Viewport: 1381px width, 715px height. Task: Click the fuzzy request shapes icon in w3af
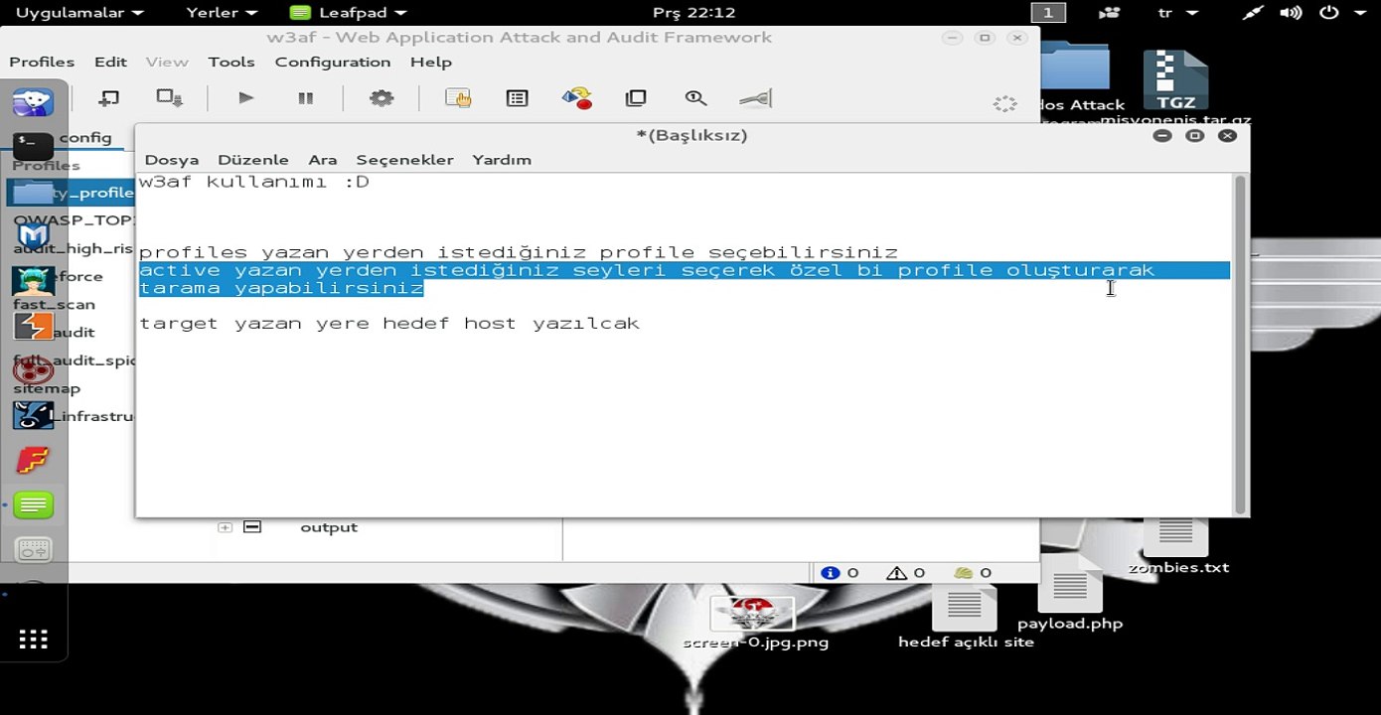click(x=576, y=98)
